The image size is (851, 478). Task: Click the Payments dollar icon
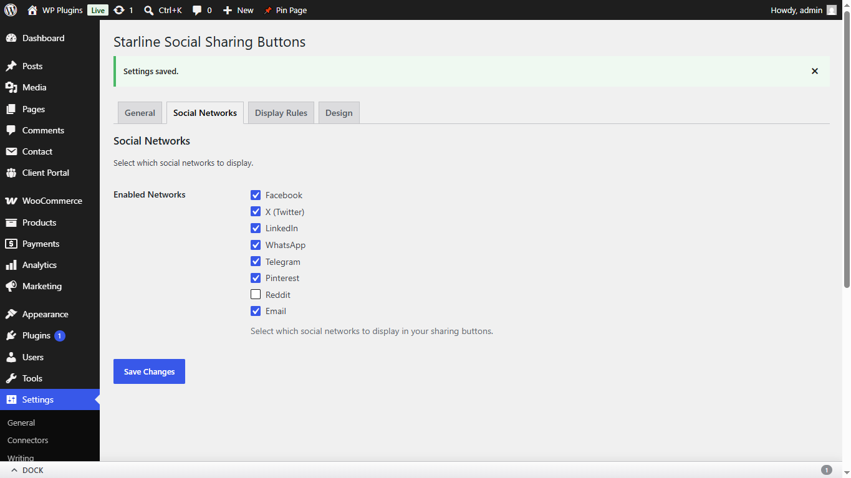pos(11,244)
